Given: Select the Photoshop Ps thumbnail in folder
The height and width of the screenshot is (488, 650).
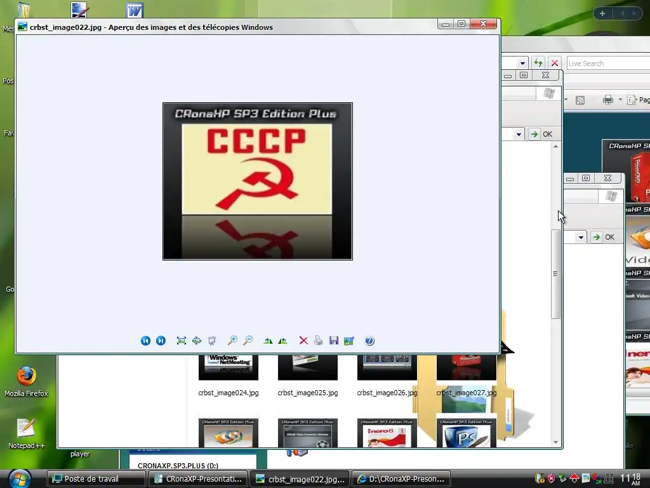Looking at the screenshot, I should (x=467, y=433).
